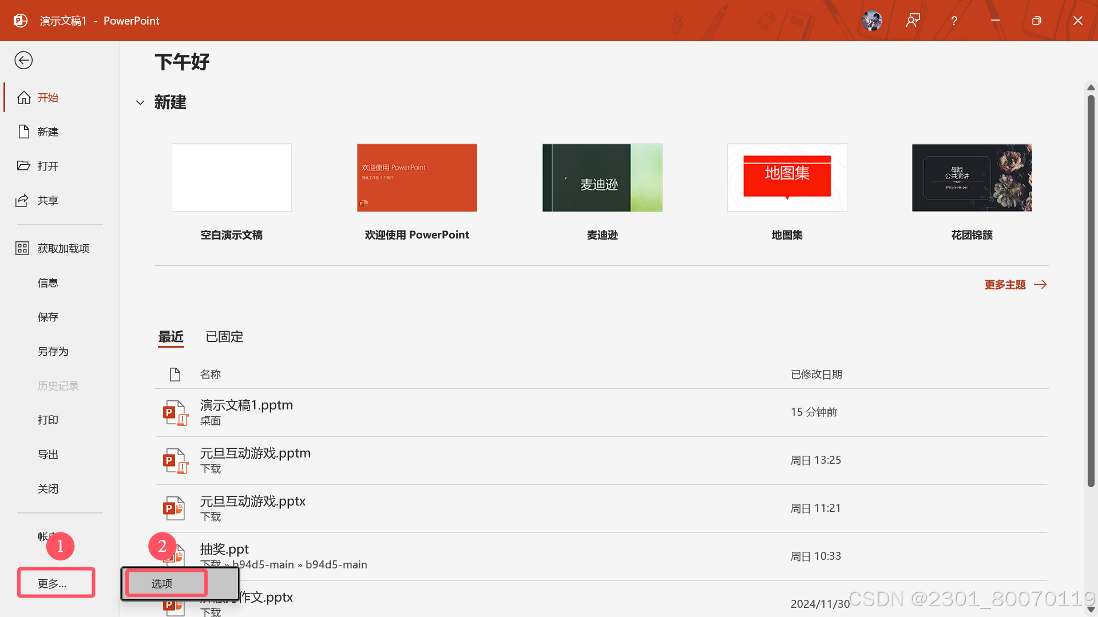Screen dimensions: 1098x617
Task: Sort by the 已修改日期 column header
Action: 816,375
